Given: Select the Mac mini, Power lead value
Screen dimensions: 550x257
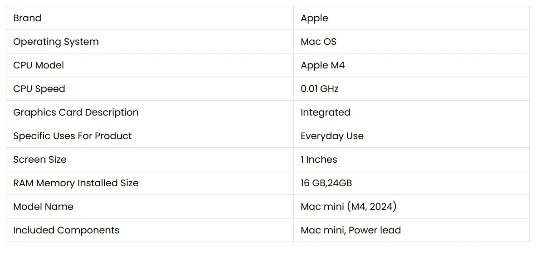Looking at the screenshot, I should [x=350, y=230].
